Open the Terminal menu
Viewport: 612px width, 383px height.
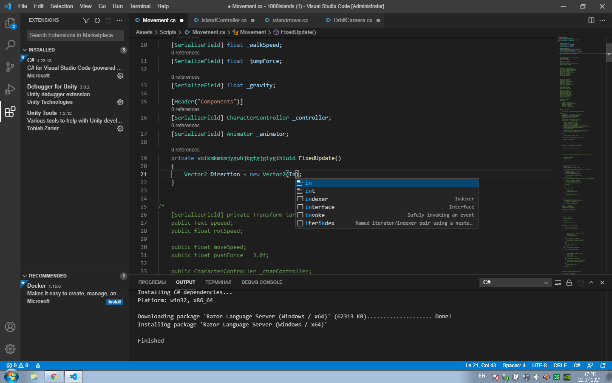click(x=140, y=6)
